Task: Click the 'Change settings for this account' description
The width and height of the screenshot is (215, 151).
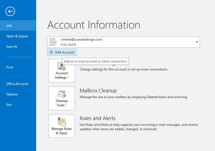Action: [x=124, y=69]
